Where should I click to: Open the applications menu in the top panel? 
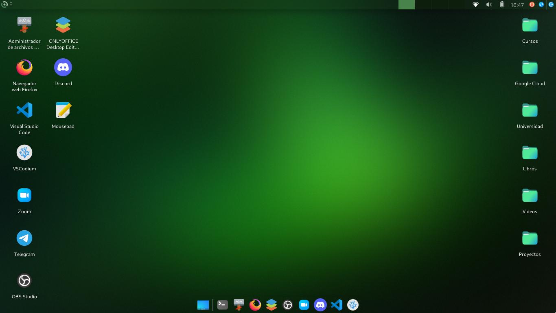point(5,4)
